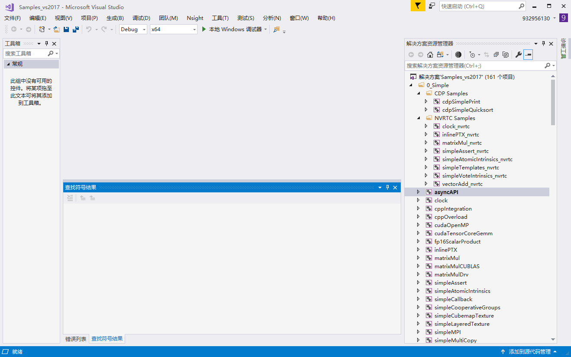
Task: Select the simpleCallback project
Action: pyautogui.click(x=453, y=299)
